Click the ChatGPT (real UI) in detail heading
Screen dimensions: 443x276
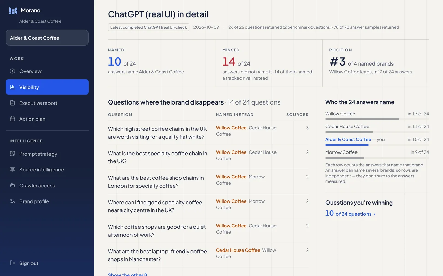click(x=158, y=14)
